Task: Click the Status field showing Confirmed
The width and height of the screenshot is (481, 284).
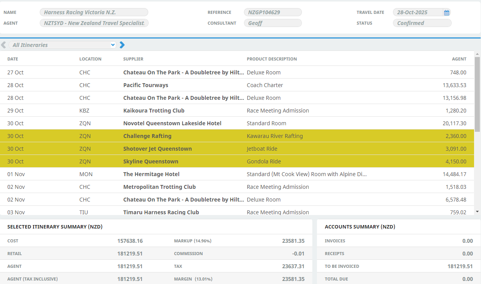Action: point(422,23)
